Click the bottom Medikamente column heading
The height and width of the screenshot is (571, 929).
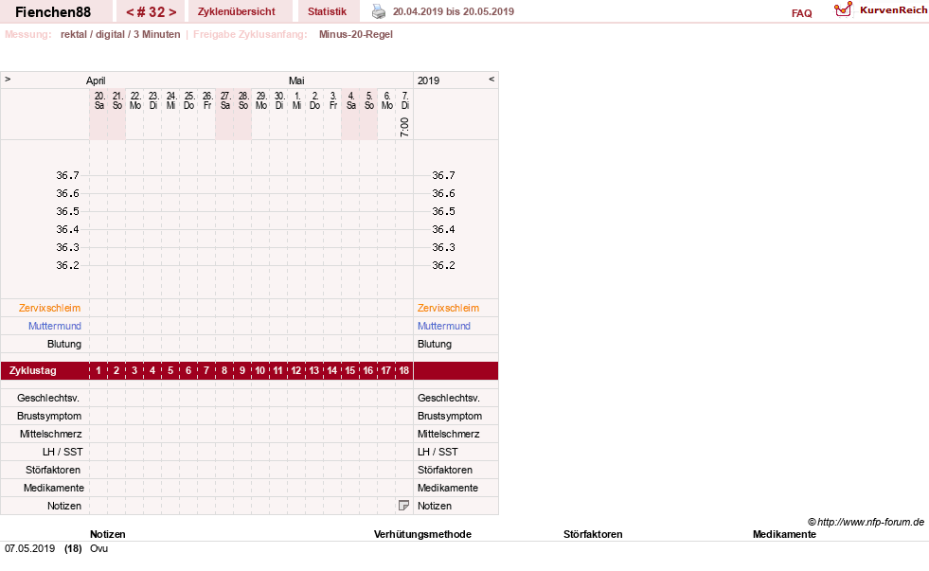click(784, 534)
